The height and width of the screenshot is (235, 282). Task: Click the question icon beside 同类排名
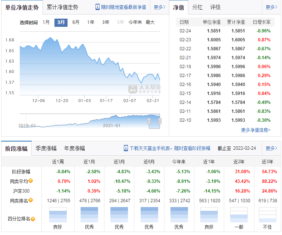(31, 200)
